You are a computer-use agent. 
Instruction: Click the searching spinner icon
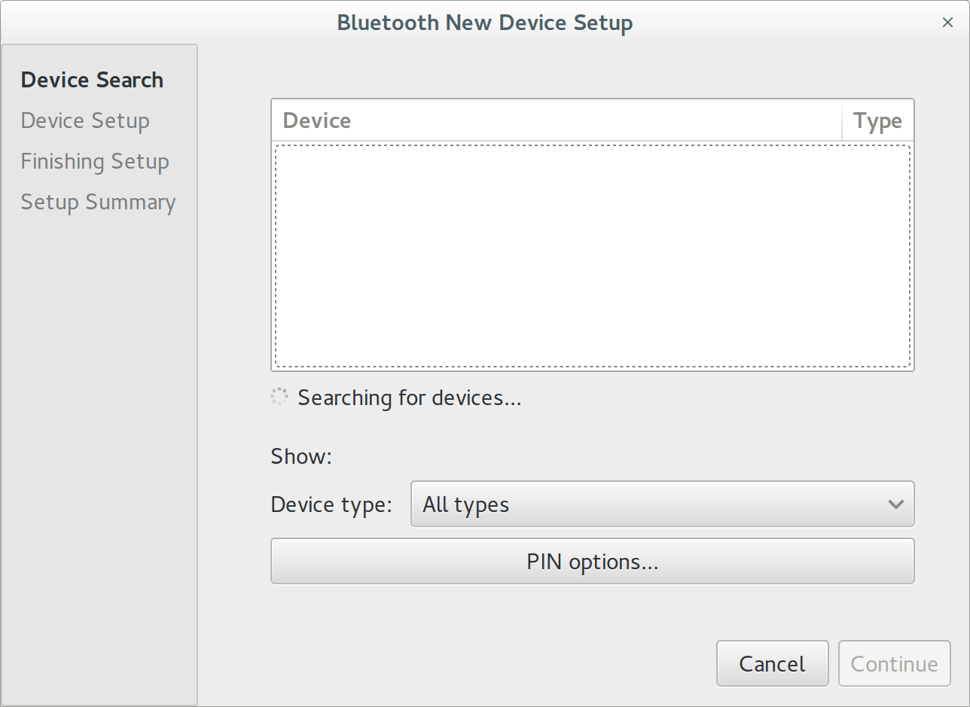[279, 397]
